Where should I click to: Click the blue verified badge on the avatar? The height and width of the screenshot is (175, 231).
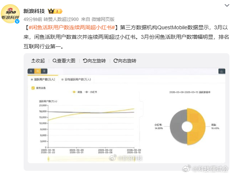pyautogui.click(x=17, y=21)
